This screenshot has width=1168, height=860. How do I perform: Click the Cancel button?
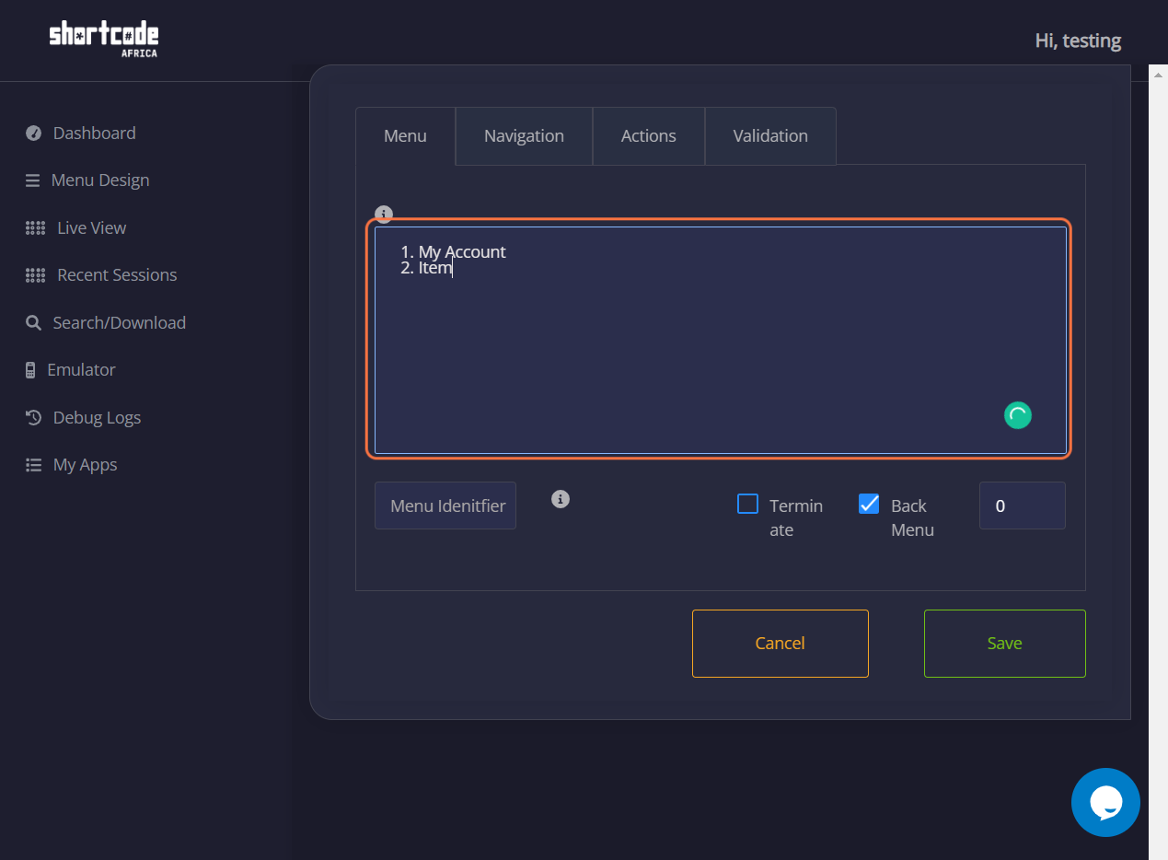(x=780, y=644)
